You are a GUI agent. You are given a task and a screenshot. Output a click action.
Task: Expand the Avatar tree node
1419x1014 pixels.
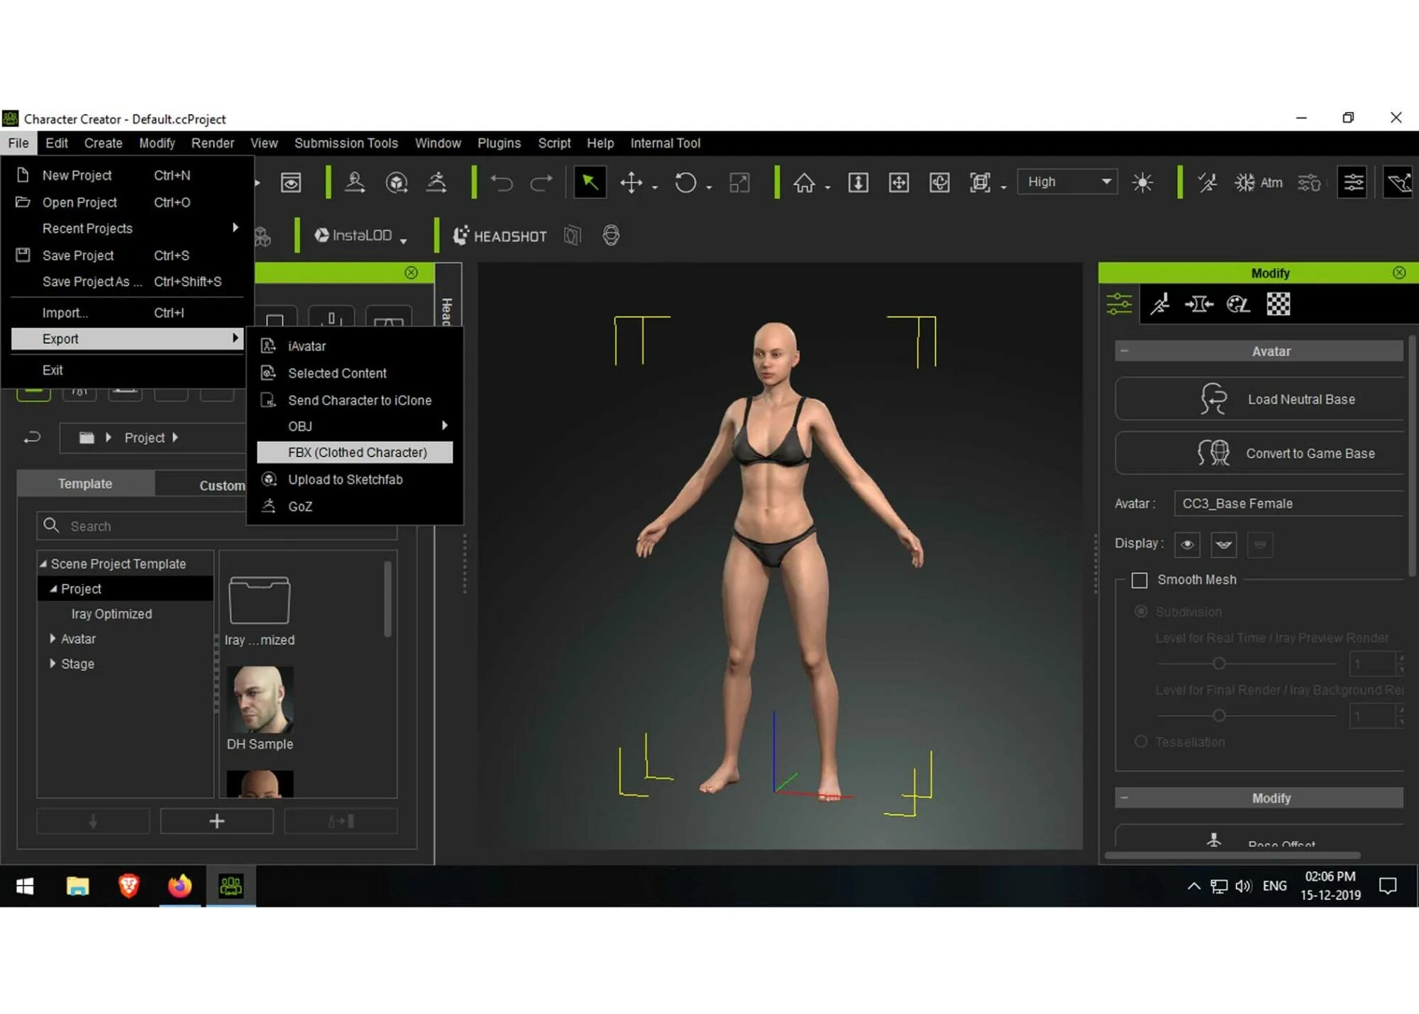click(x=53, y=638)
